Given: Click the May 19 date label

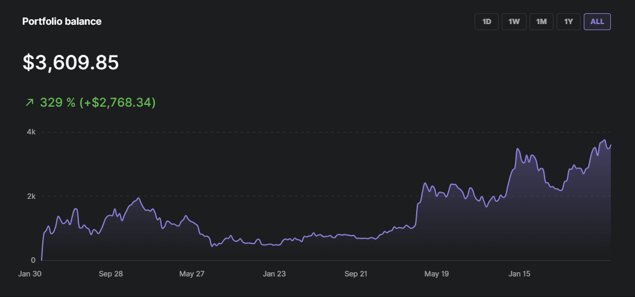Looking at the screenshot, I should click(x=437, y=274).
